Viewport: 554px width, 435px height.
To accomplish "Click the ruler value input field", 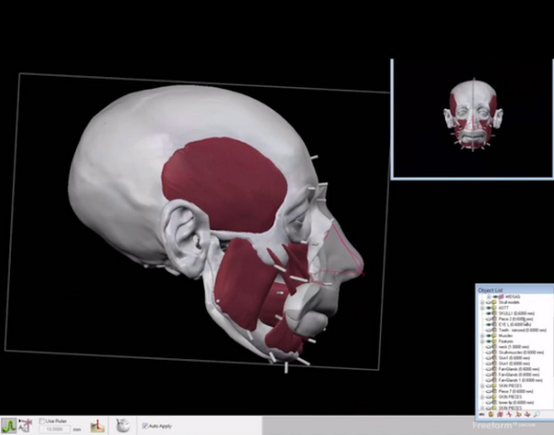I will 55,430.
